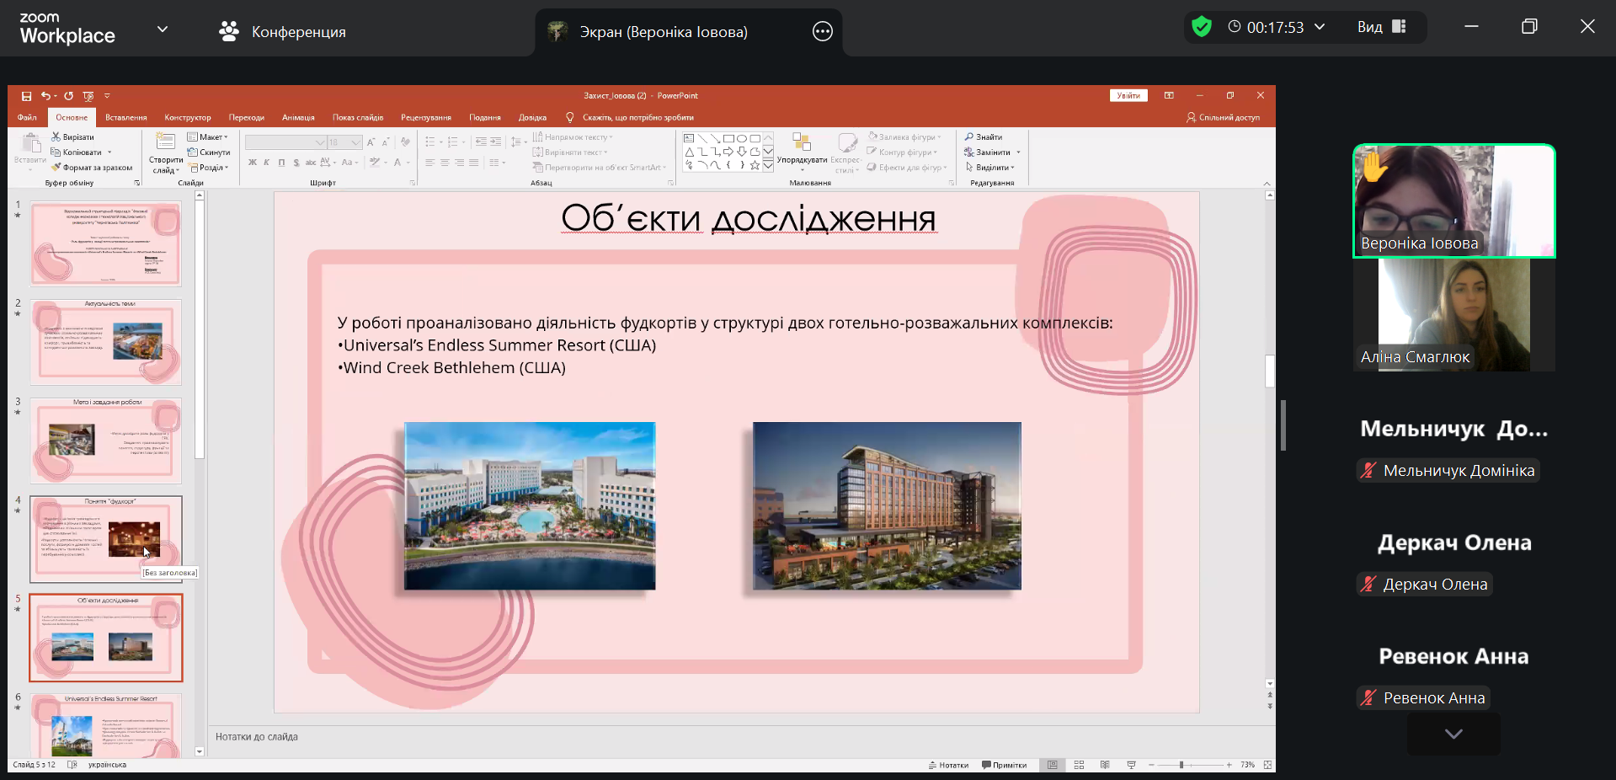Toggle the Нотатки notes pane

[x=948, y=765]
